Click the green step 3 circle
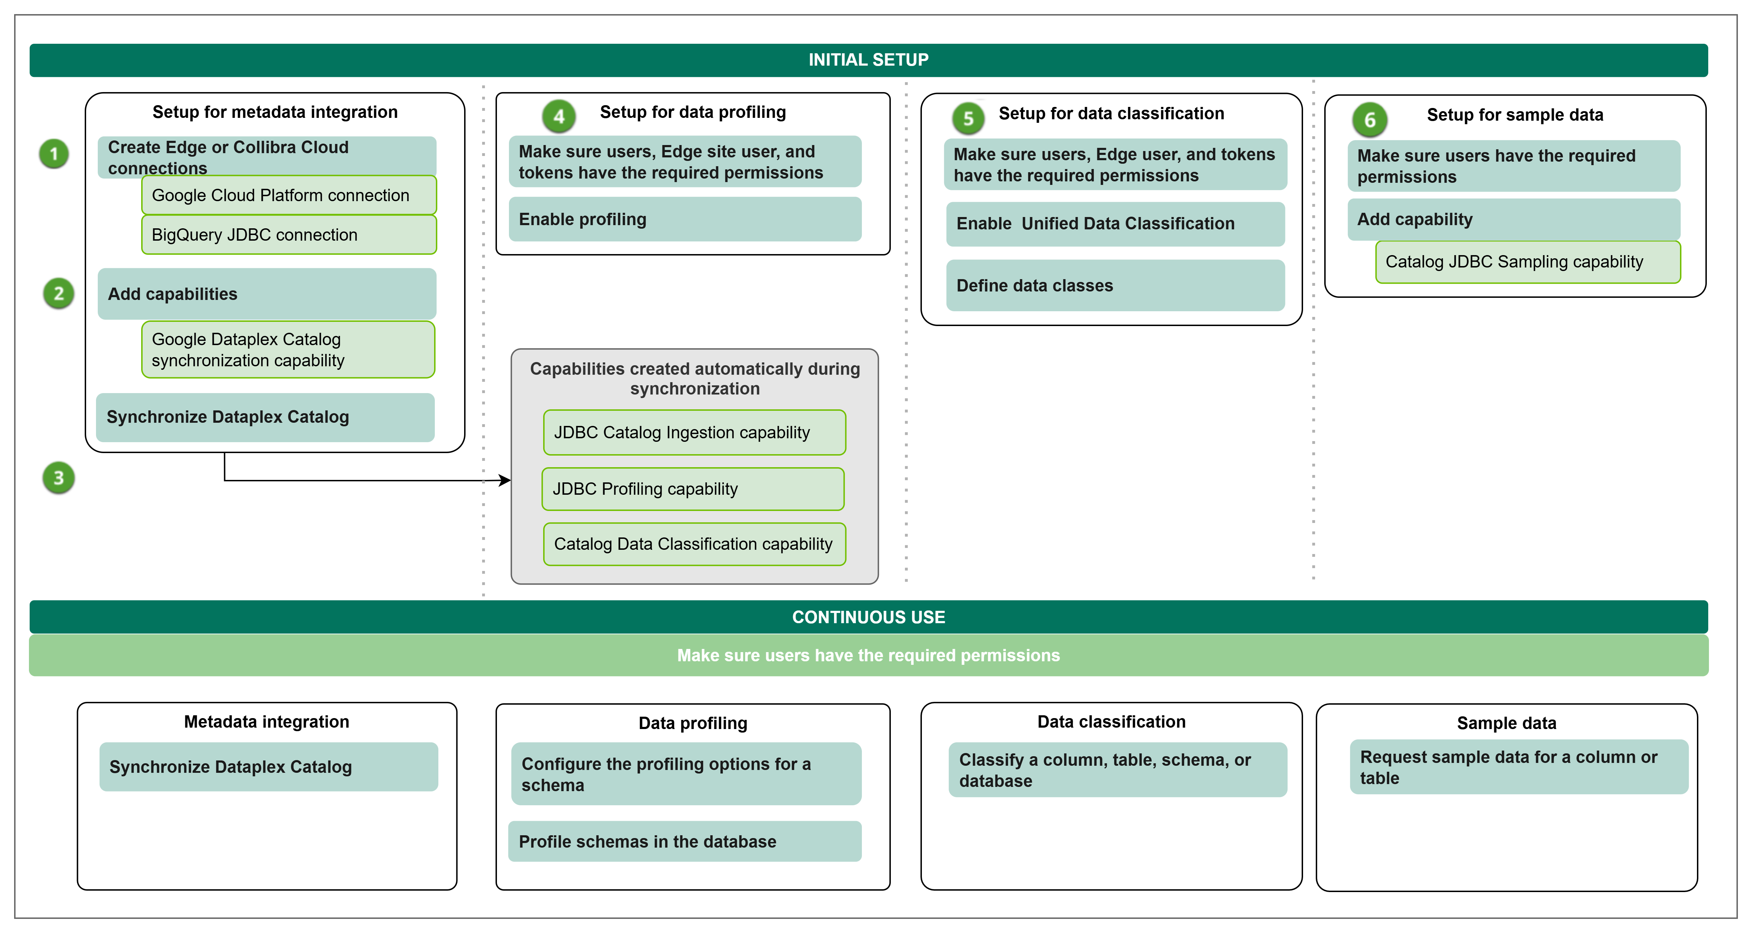 tap(59, 478)
